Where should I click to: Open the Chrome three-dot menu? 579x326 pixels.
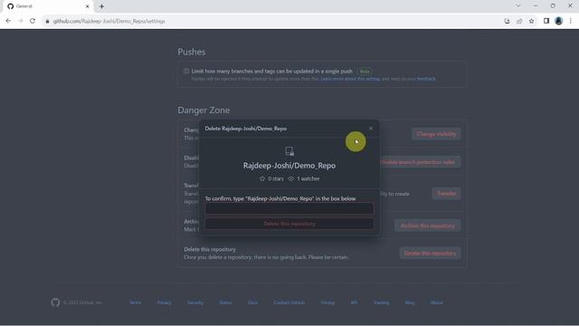(x=571, y=21)
